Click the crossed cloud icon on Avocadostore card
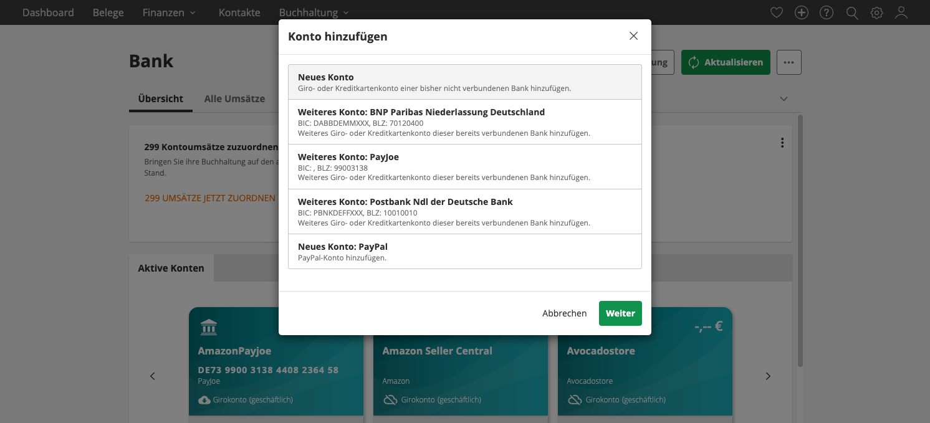The image size is (930, 423). point(575,400)
